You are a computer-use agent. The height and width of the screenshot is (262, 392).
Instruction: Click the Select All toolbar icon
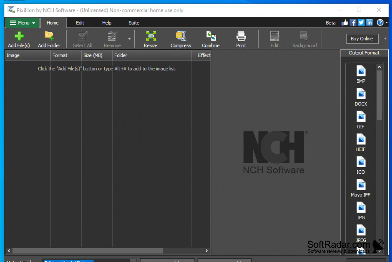pyautogui.click(x=82, y=36)
